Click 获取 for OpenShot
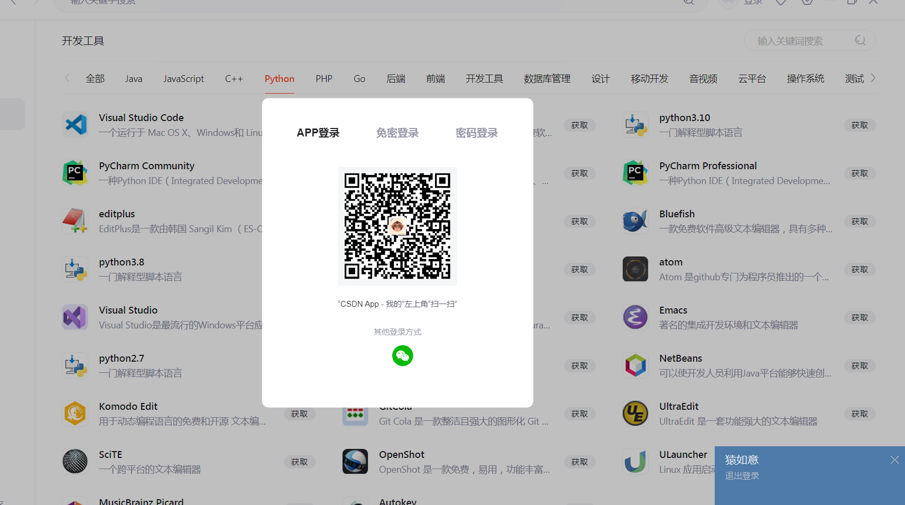Screen dimensions: 905x505 pos(580,462)
